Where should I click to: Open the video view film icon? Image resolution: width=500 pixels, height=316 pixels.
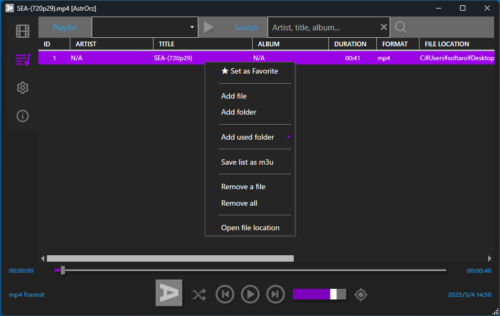(x=22, y=31)
